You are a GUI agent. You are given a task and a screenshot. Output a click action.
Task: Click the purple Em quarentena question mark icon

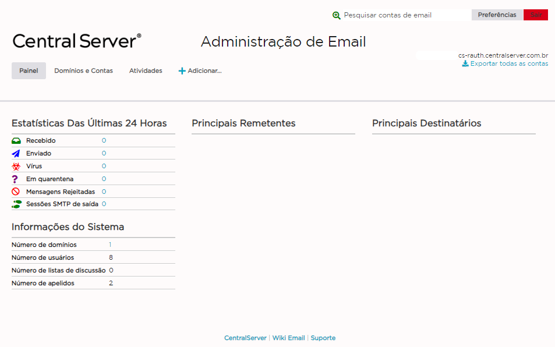[x=16, y=179]
